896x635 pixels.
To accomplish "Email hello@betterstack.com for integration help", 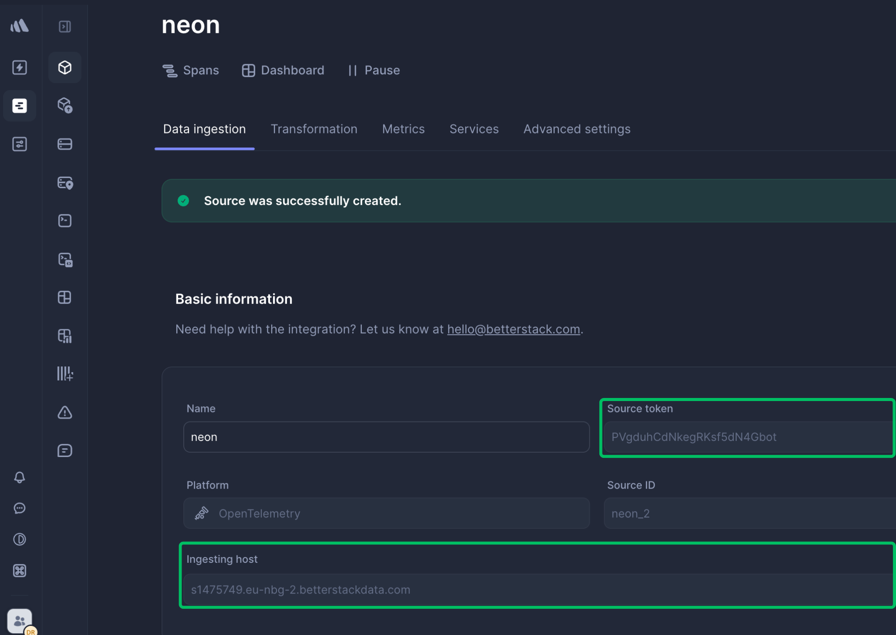I will pyautogui.click(x=514, y=329).
